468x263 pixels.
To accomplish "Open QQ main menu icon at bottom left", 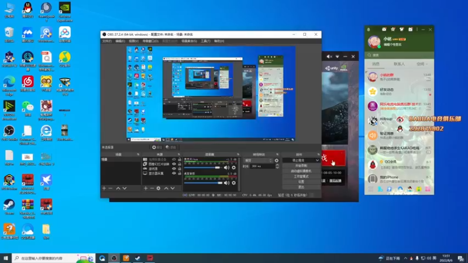I will (x=371, y=189).
